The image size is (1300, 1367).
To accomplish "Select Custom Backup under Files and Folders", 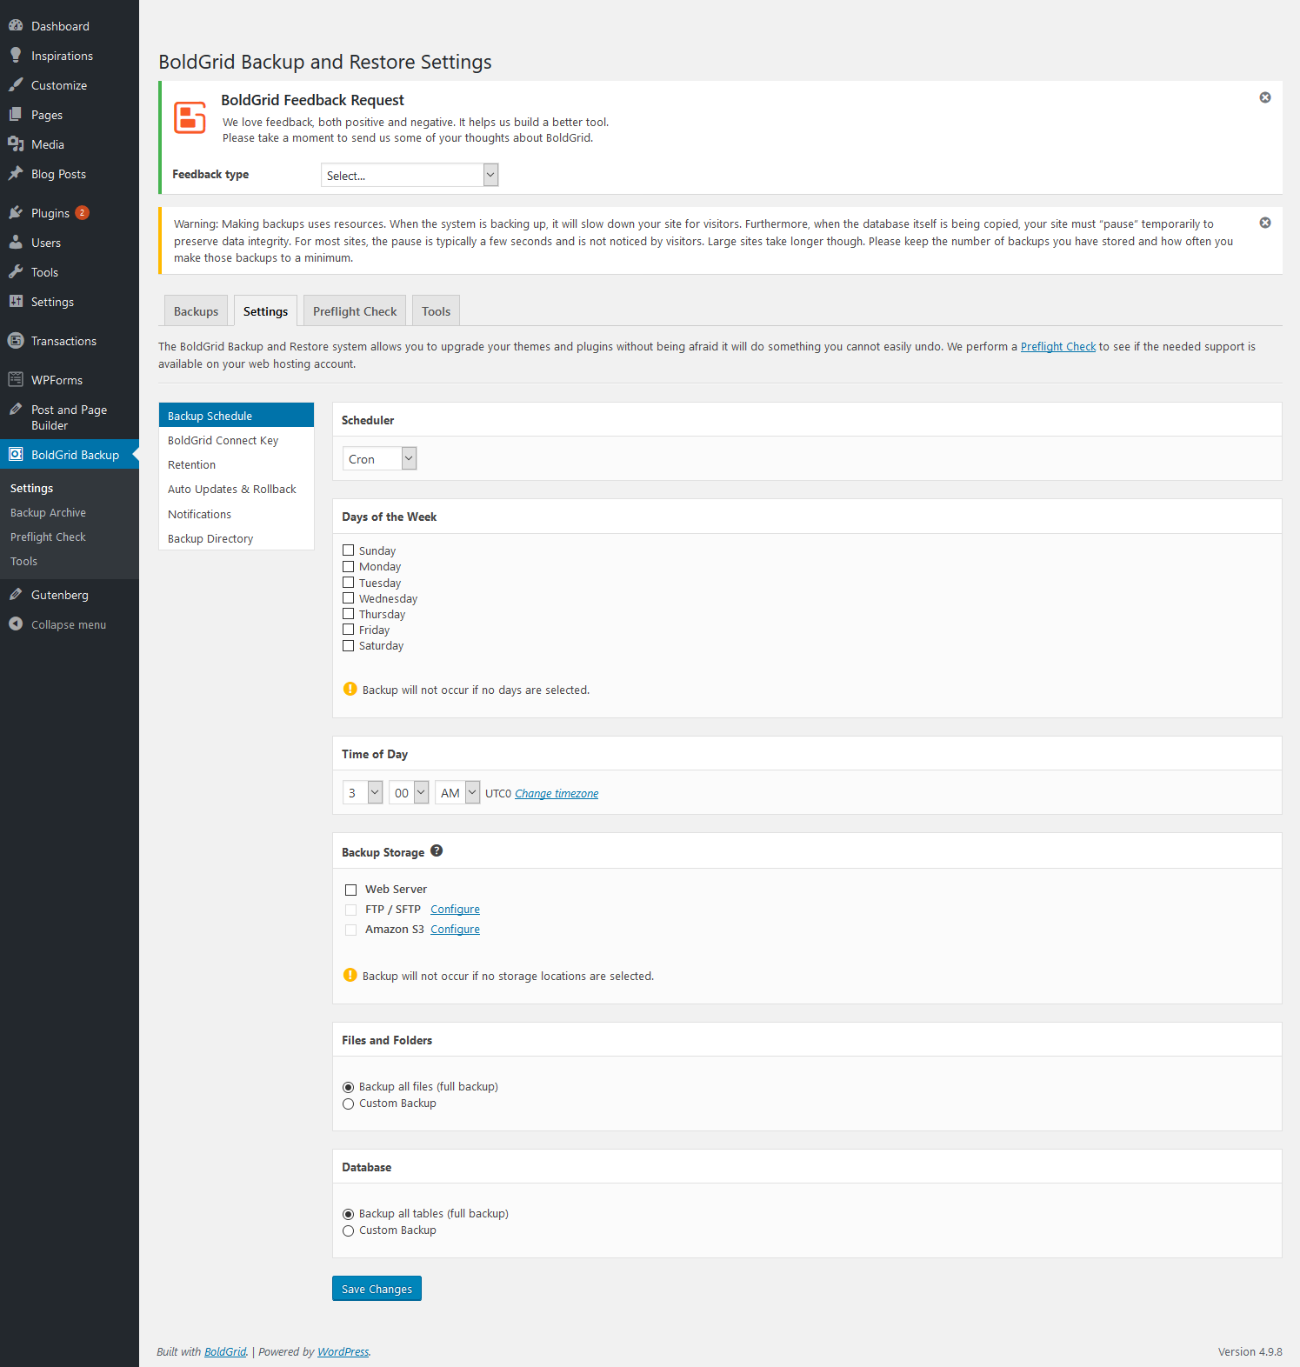I will pyautogui.click(x=349, y=1104).
